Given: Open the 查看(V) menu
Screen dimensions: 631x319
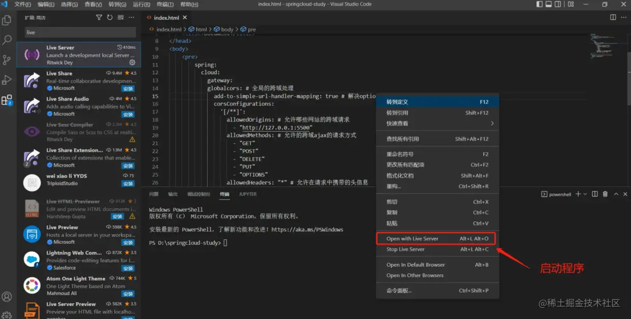Looking at the screenshot, I should coord(93,4).
